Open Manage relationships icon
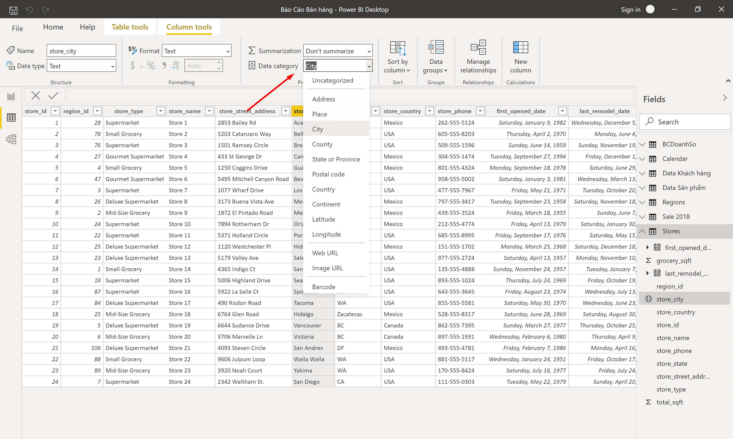Image resolution: width=733 pixels, height=439 pixels. pyautogui.click(x=478, y=47)
